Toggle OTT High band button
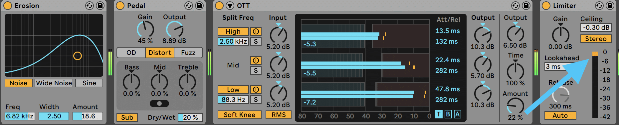This screenshot has width=619, height=125. point(233,31)
